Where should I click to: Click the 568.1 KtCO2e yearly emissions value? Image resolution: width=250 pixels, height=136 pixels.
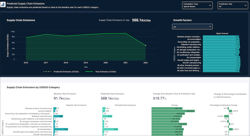pyautogui.click(x=141, y=20)
